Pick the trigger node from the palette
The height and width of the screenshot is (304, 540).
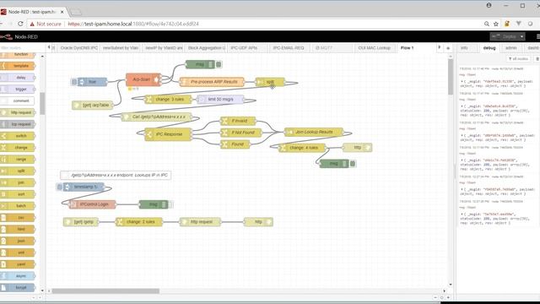tap(18, 90)
